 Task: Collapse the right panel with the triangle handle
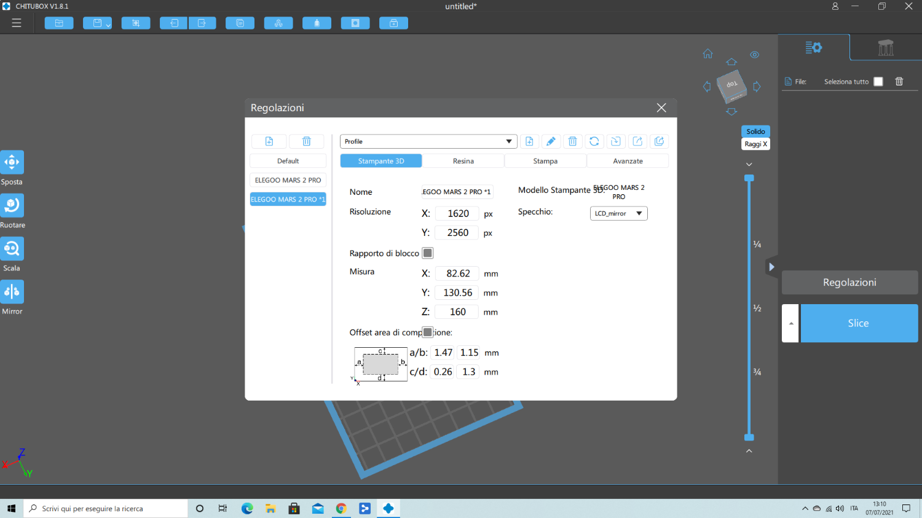(x=771, y=267)
